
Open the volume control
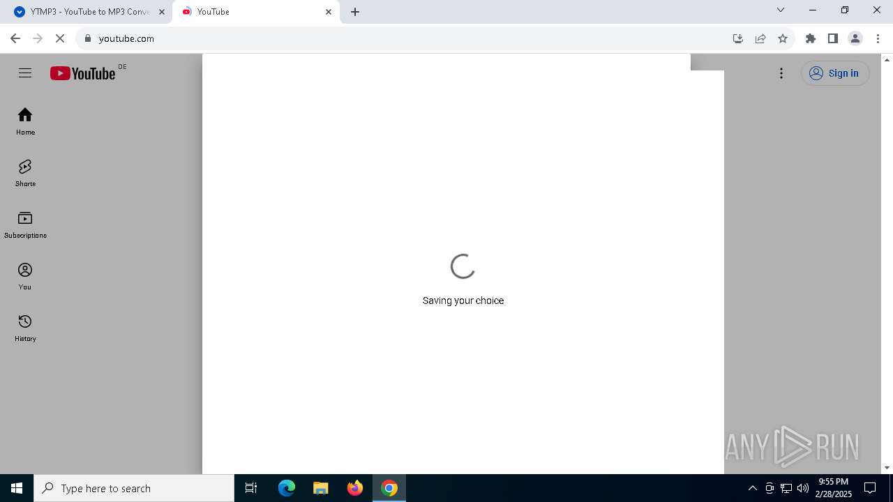[x=802, y=488]
